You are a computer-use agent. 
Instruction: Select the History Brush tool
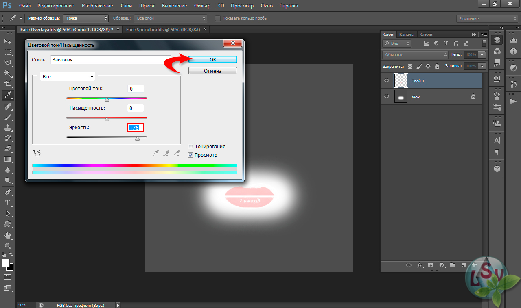pos(8,138)
